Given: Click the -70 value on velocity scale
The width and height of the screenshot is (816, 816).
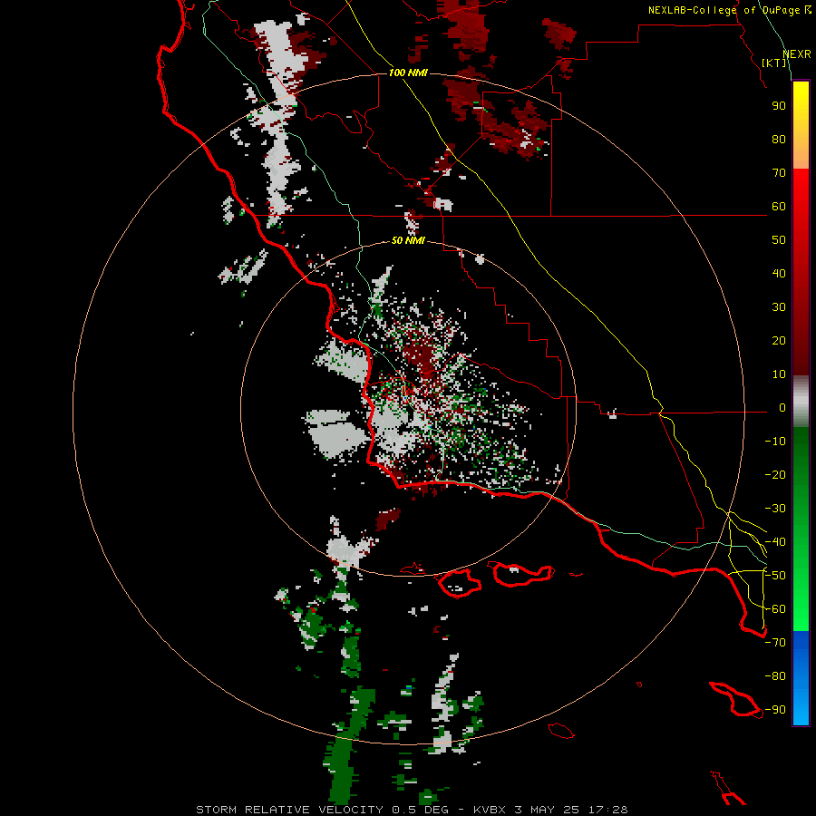Looking at the screenshot, I should coord(775,642).
